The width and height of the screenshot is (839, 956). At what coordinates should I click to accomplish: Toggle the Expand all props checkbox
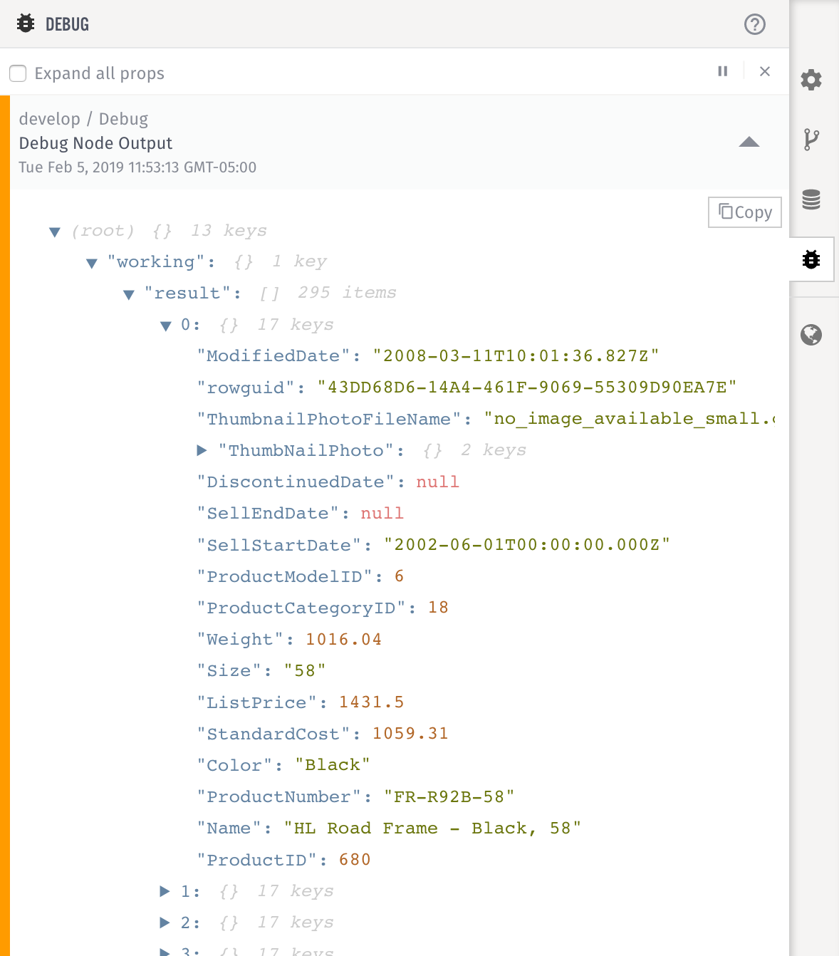click(x=18, y=73)
